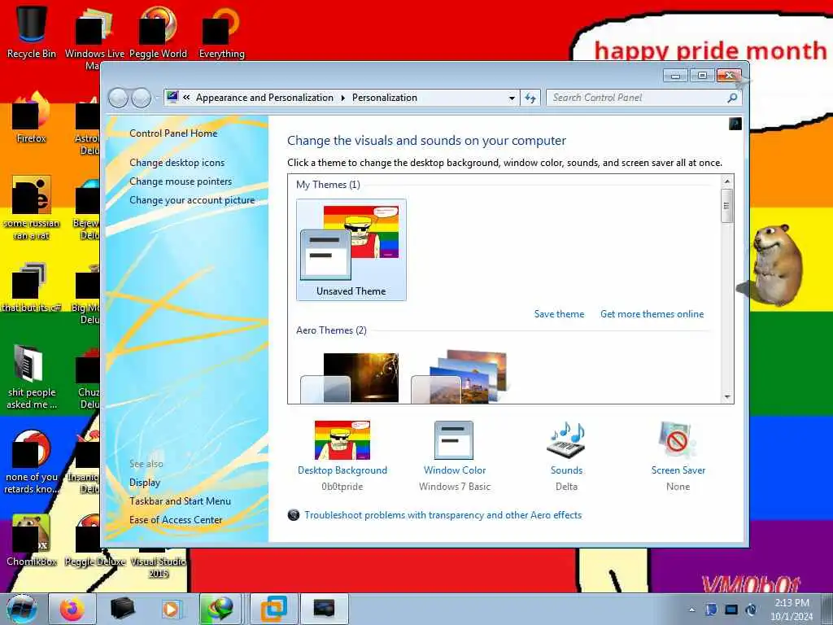
Task: Open Ease of Access Center link
Action: (176, 520)
